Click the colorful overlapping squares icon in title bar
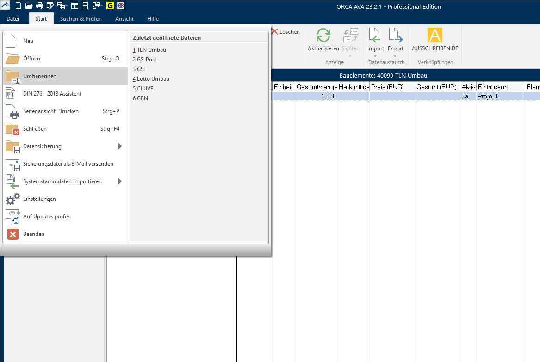 [121, 6]
